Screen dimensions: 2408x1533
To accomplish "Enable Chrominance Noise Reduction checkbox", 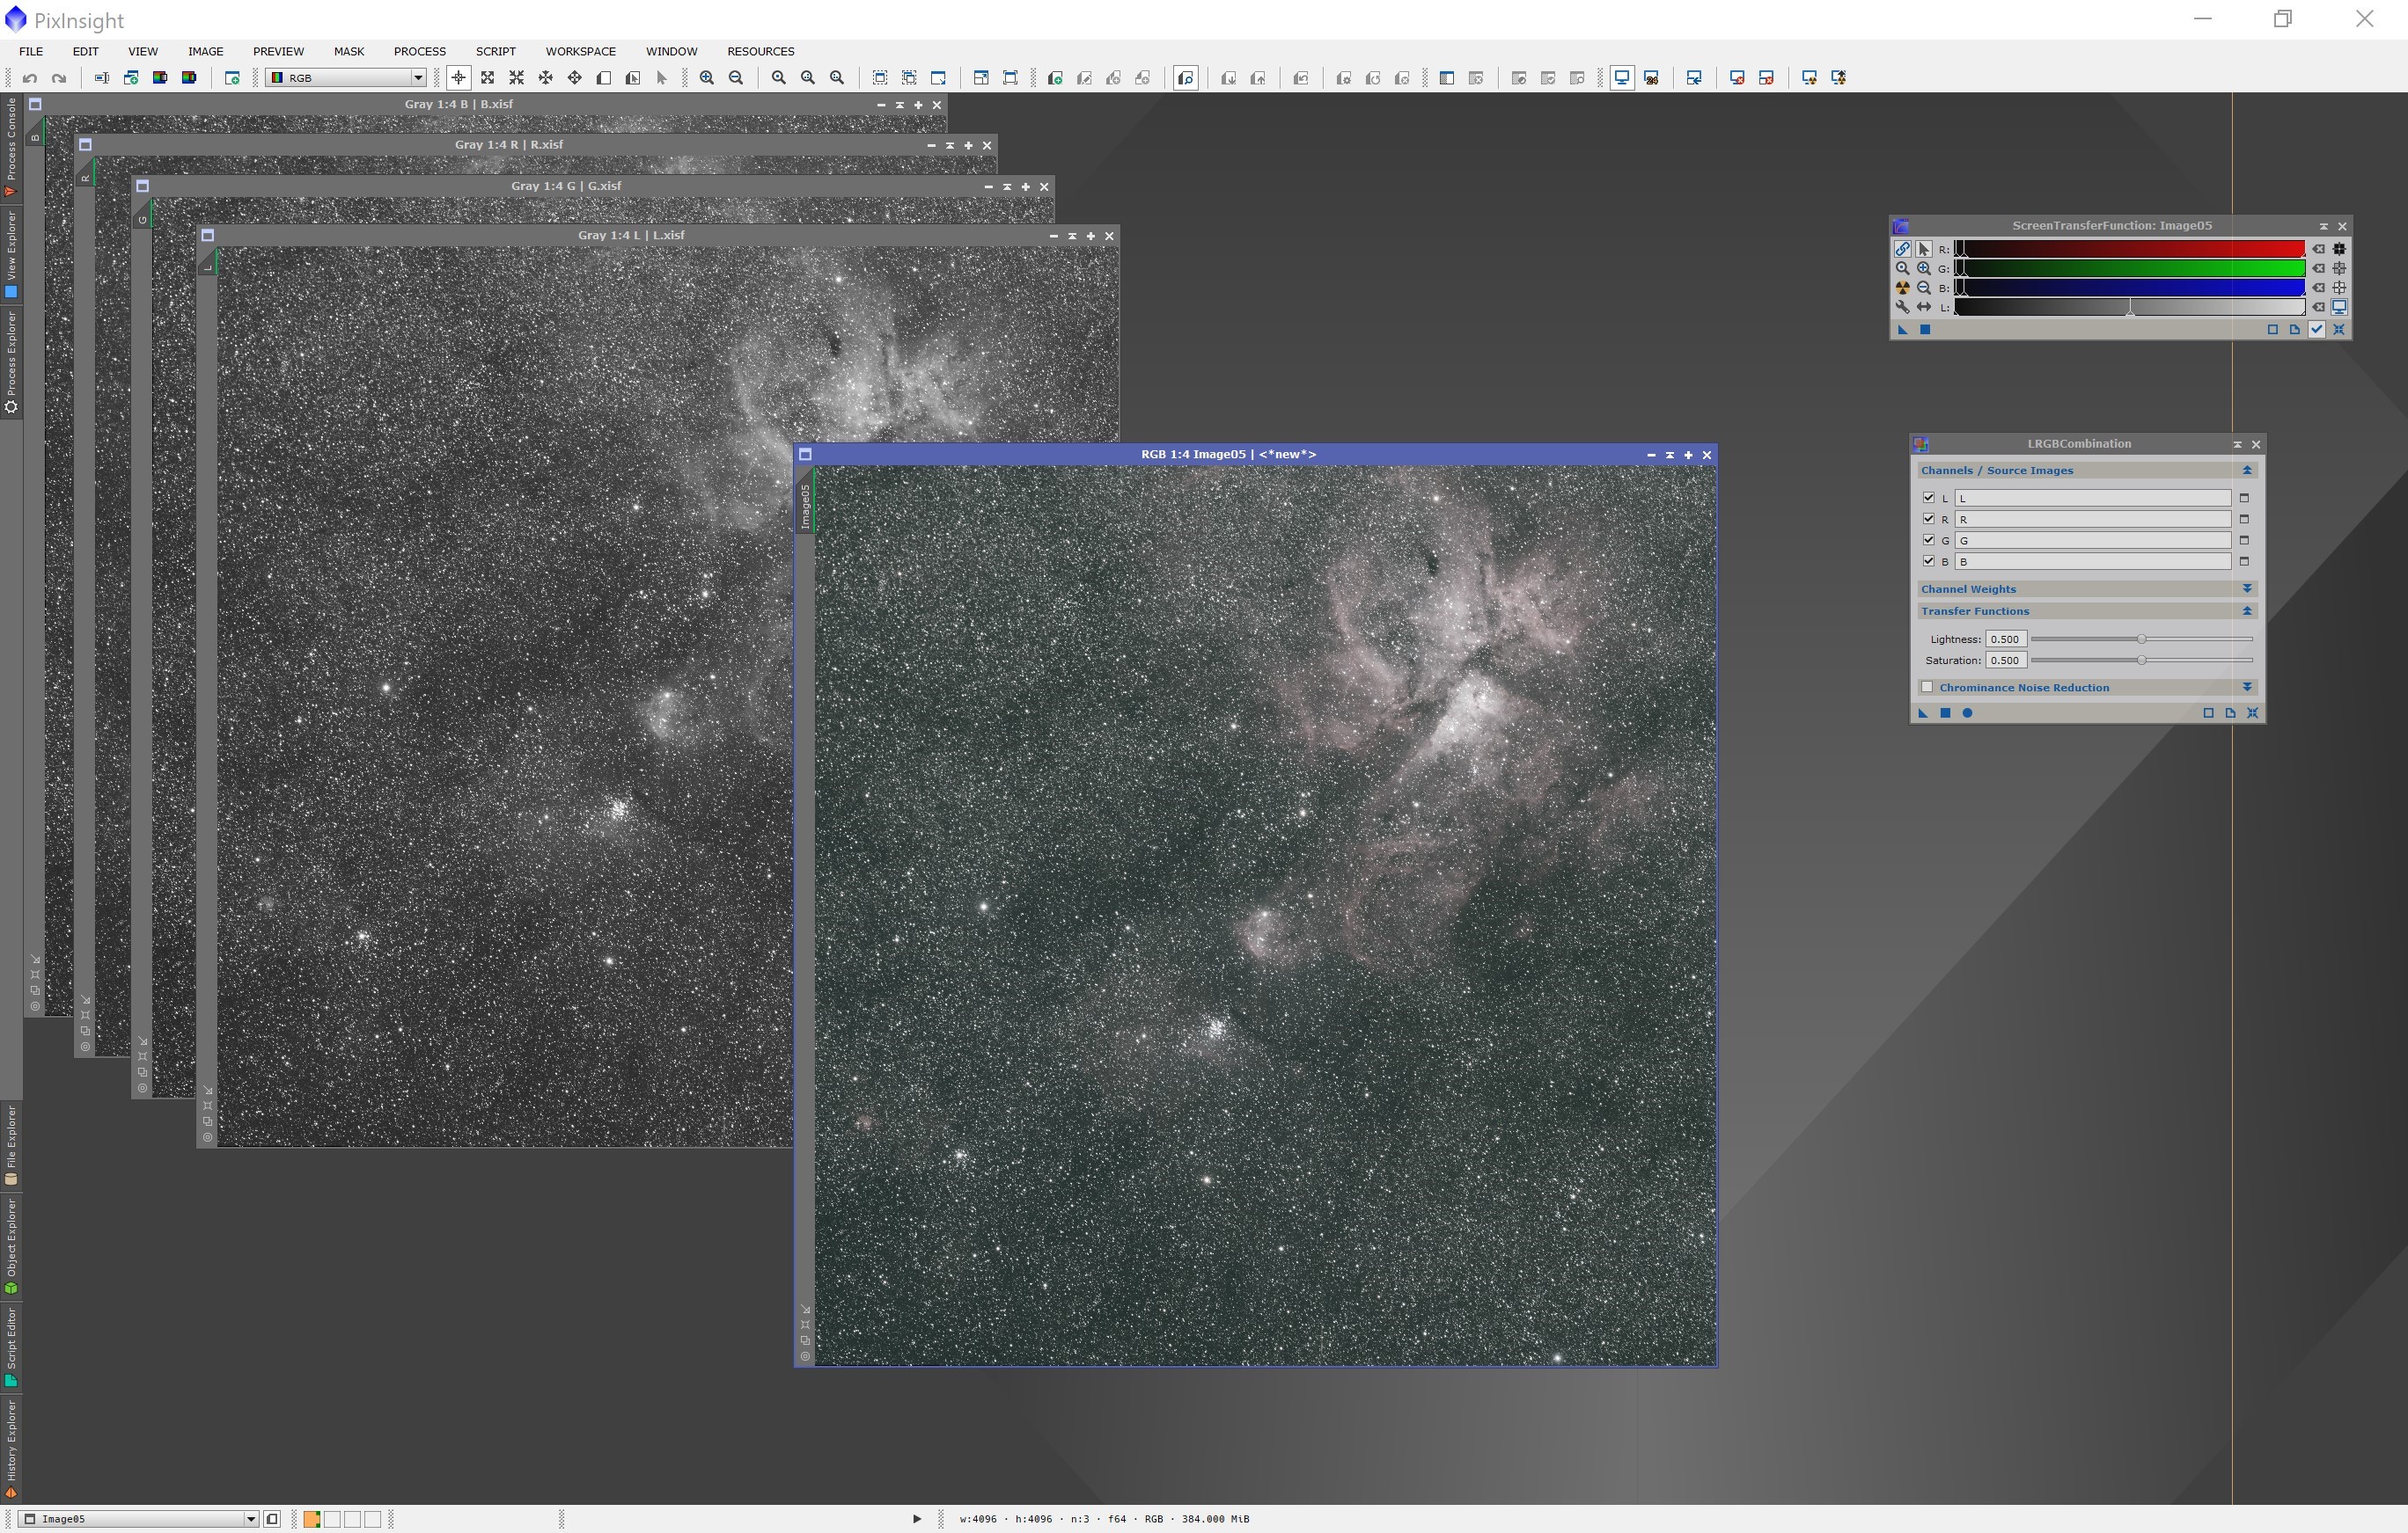I will (1927, 687).
